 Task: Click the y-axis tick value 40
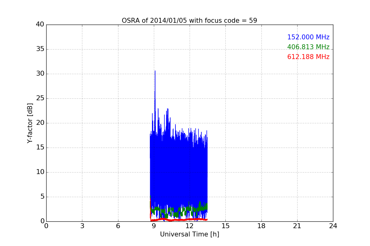pyautogui.click(x=40, y=24)
